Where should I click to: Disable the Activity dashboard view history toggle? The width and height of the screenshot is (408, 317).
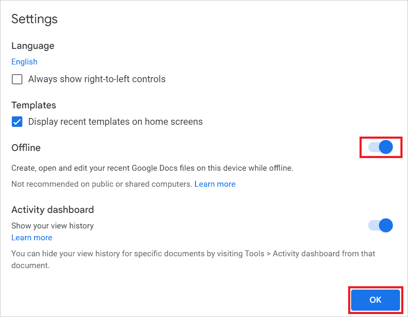381,226
